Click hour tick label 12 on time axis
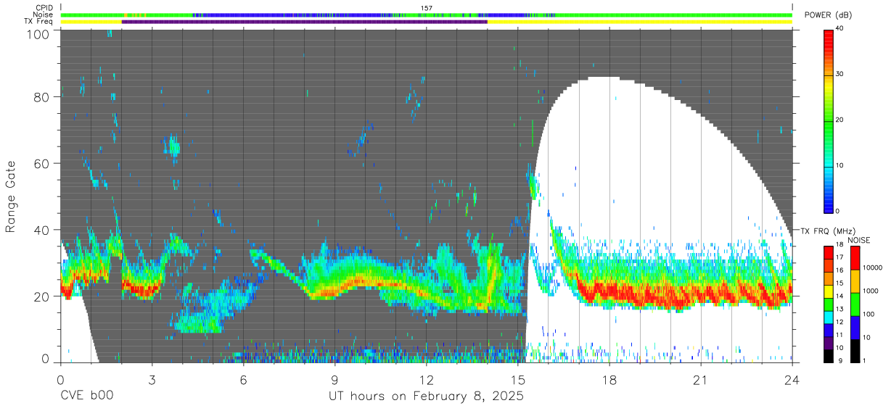This screenshot has width=891, height=411. [426, 380]
